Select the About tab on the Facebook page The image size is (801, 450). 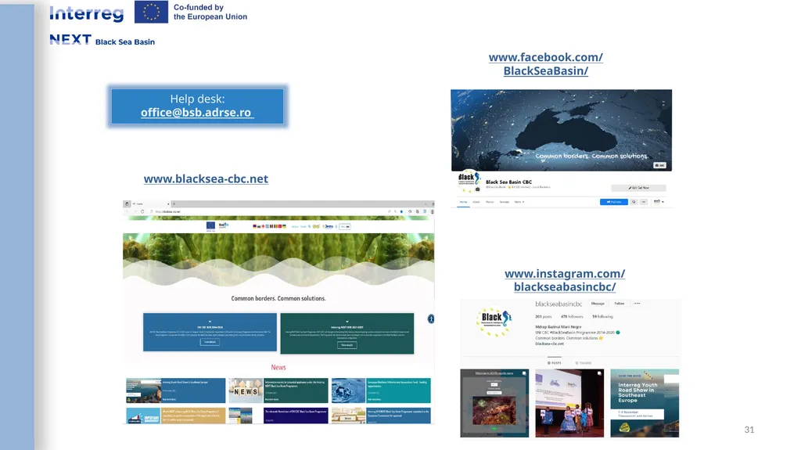(x=476, y=202)
